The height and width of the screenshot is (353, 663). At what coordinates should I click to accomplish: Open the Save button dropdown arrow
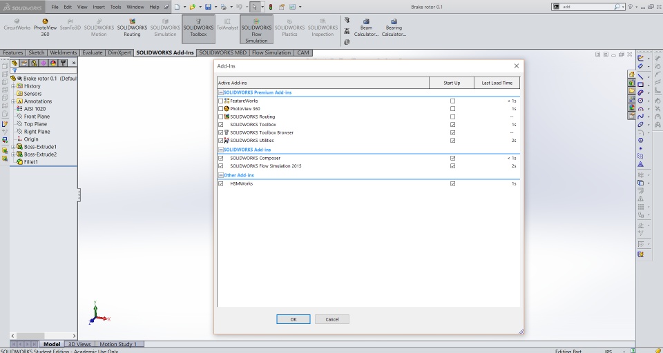[215, 7]
